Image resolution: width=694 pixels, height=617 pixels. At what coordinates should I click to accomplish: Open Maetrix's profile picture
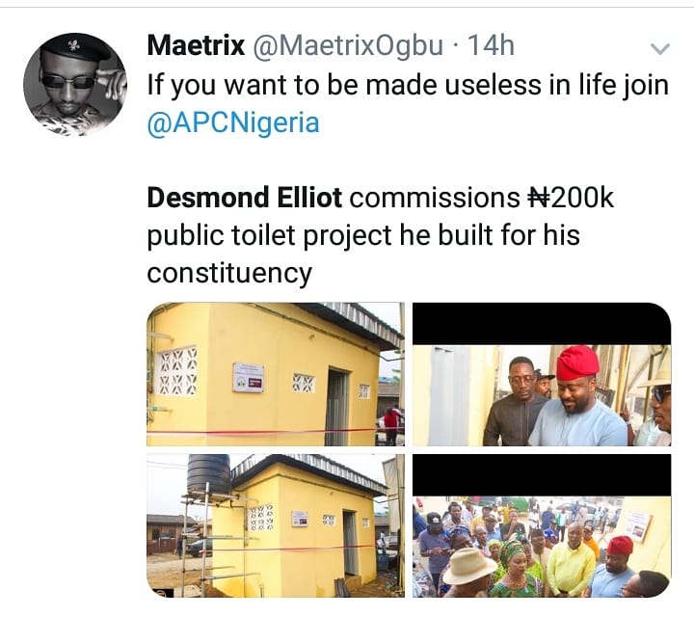[75, 84]
